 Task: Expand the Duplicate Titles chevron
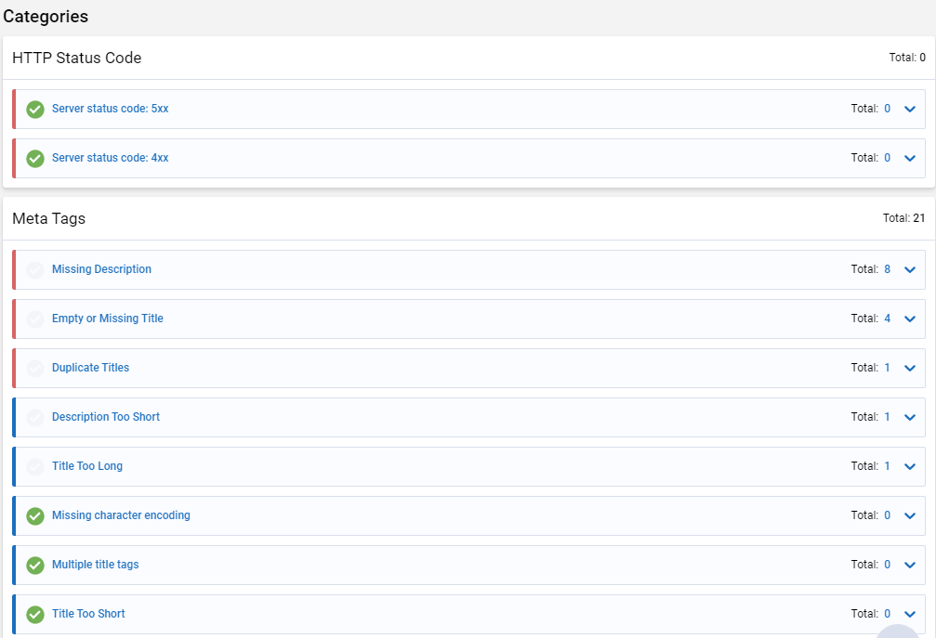point(910,368)
